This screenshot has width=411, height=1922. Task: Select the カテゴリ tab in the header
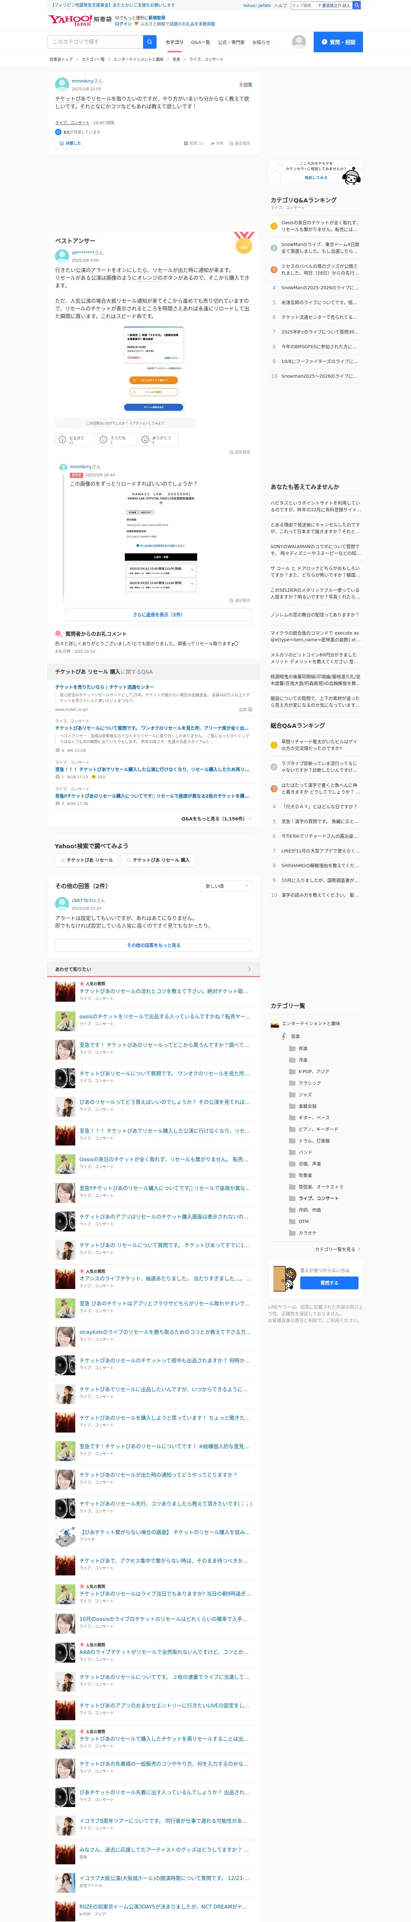[174, 43]
